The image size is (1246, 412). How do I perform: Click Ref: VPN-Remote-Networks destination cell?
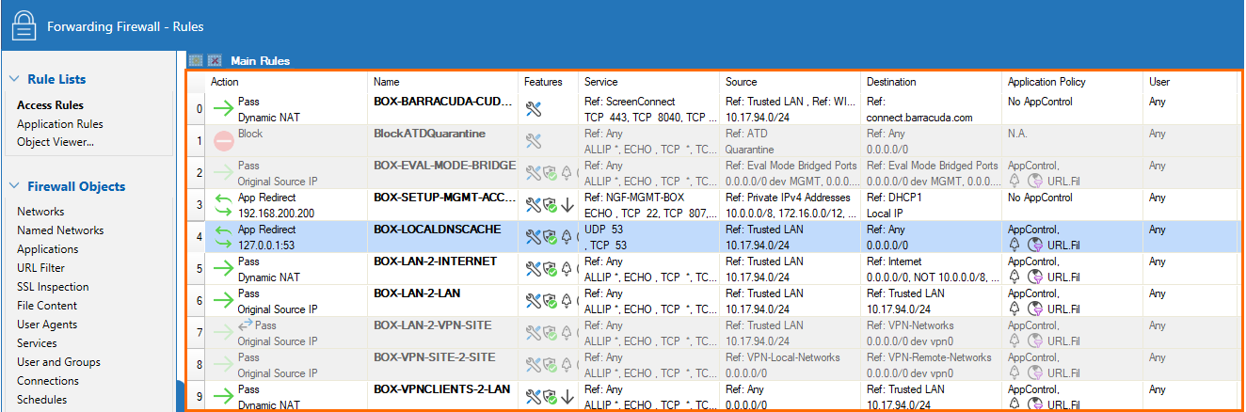[929, 357]
